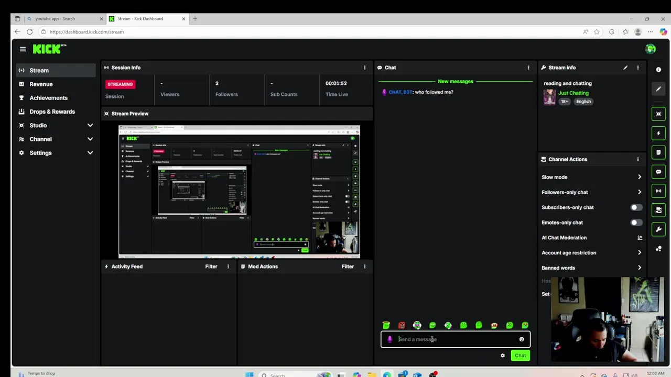Open a new browser tab
The image size is (671, 377).
(195, 19)
